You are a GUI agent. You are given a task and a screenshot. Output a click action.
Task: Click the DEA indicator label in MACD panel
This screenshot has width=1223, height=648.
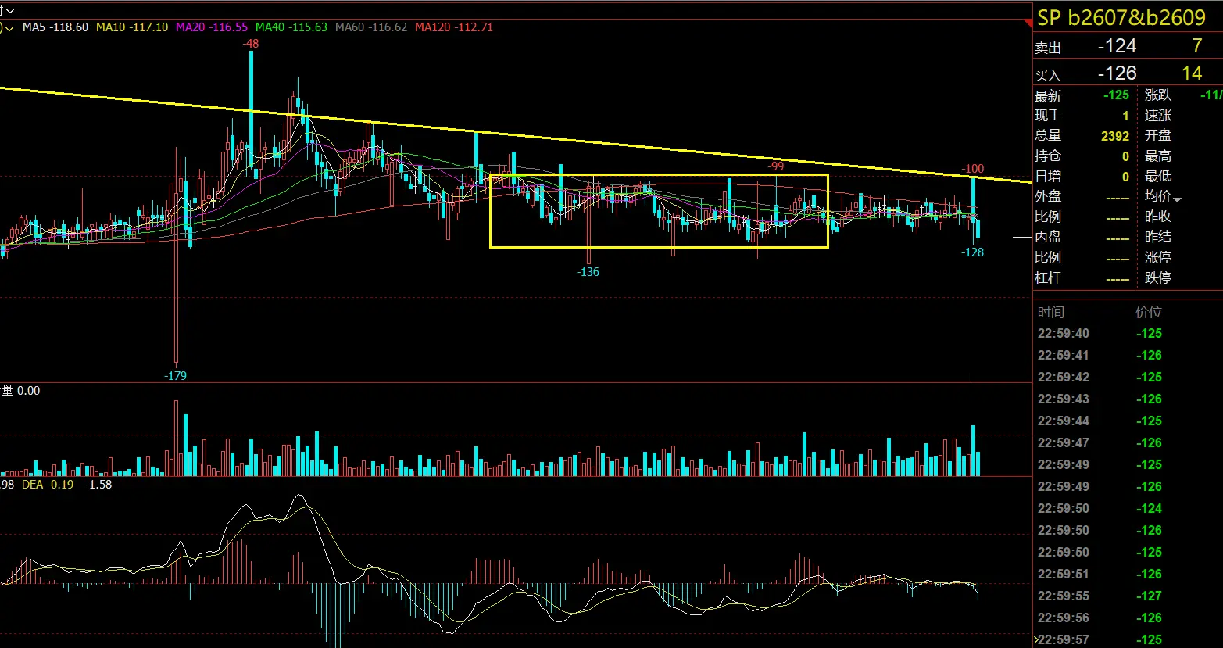32,485
